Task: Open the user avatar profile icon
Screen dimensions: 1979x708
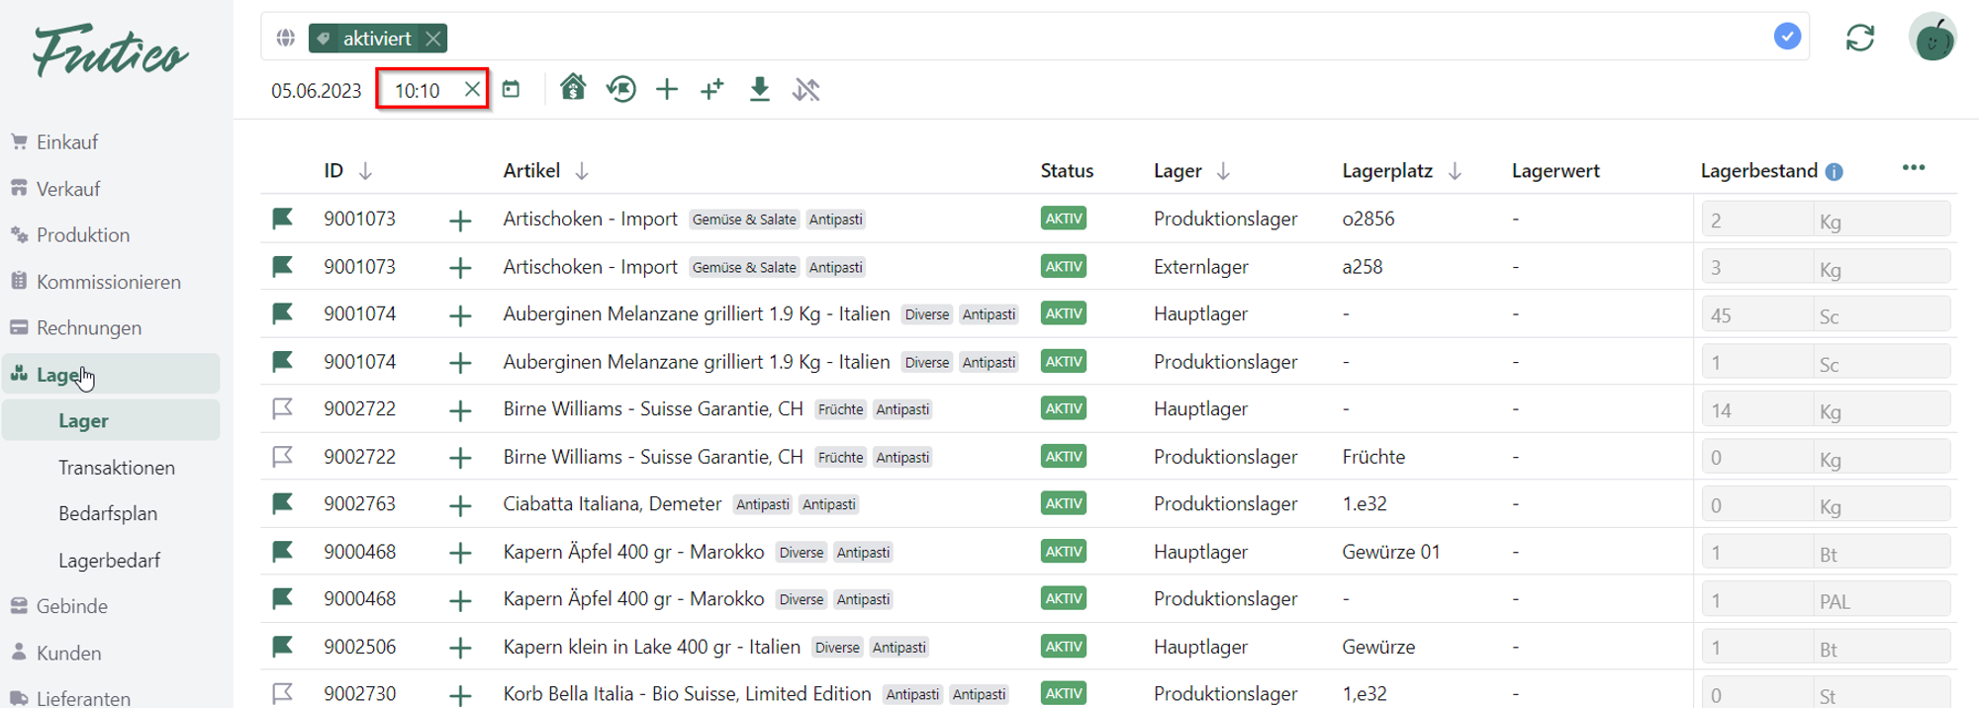Action: 1932,39
